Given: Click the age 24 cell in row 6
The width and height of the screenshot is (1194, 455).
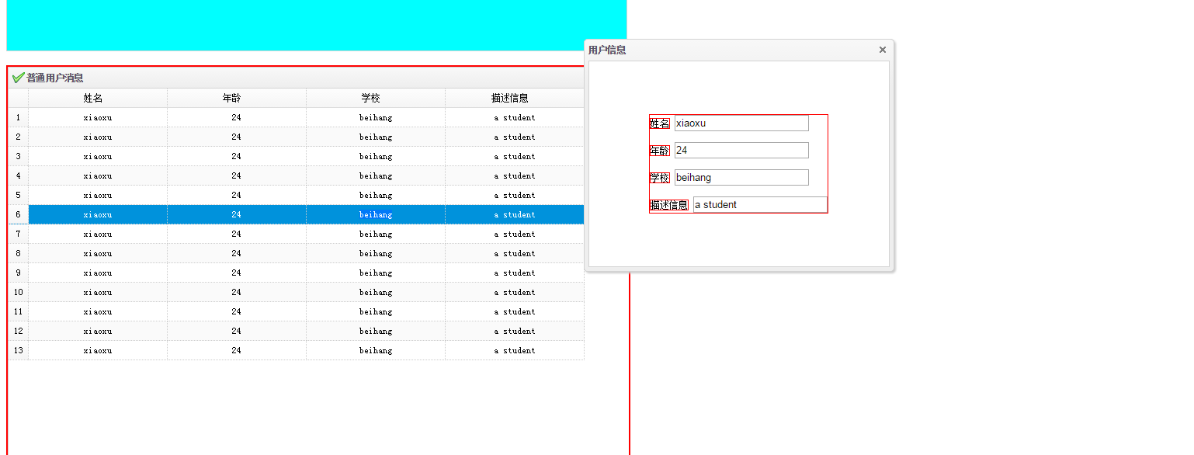Looking at the screenshot, I should (237, 214).
